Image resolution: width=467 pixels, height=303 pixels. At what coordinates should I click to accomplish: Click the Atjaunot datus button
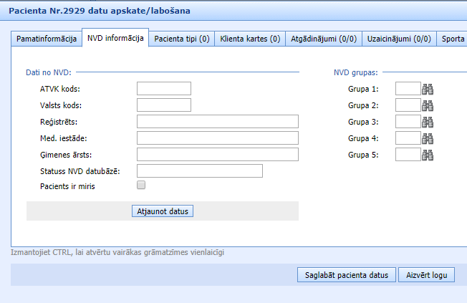[x=164, y=211]
